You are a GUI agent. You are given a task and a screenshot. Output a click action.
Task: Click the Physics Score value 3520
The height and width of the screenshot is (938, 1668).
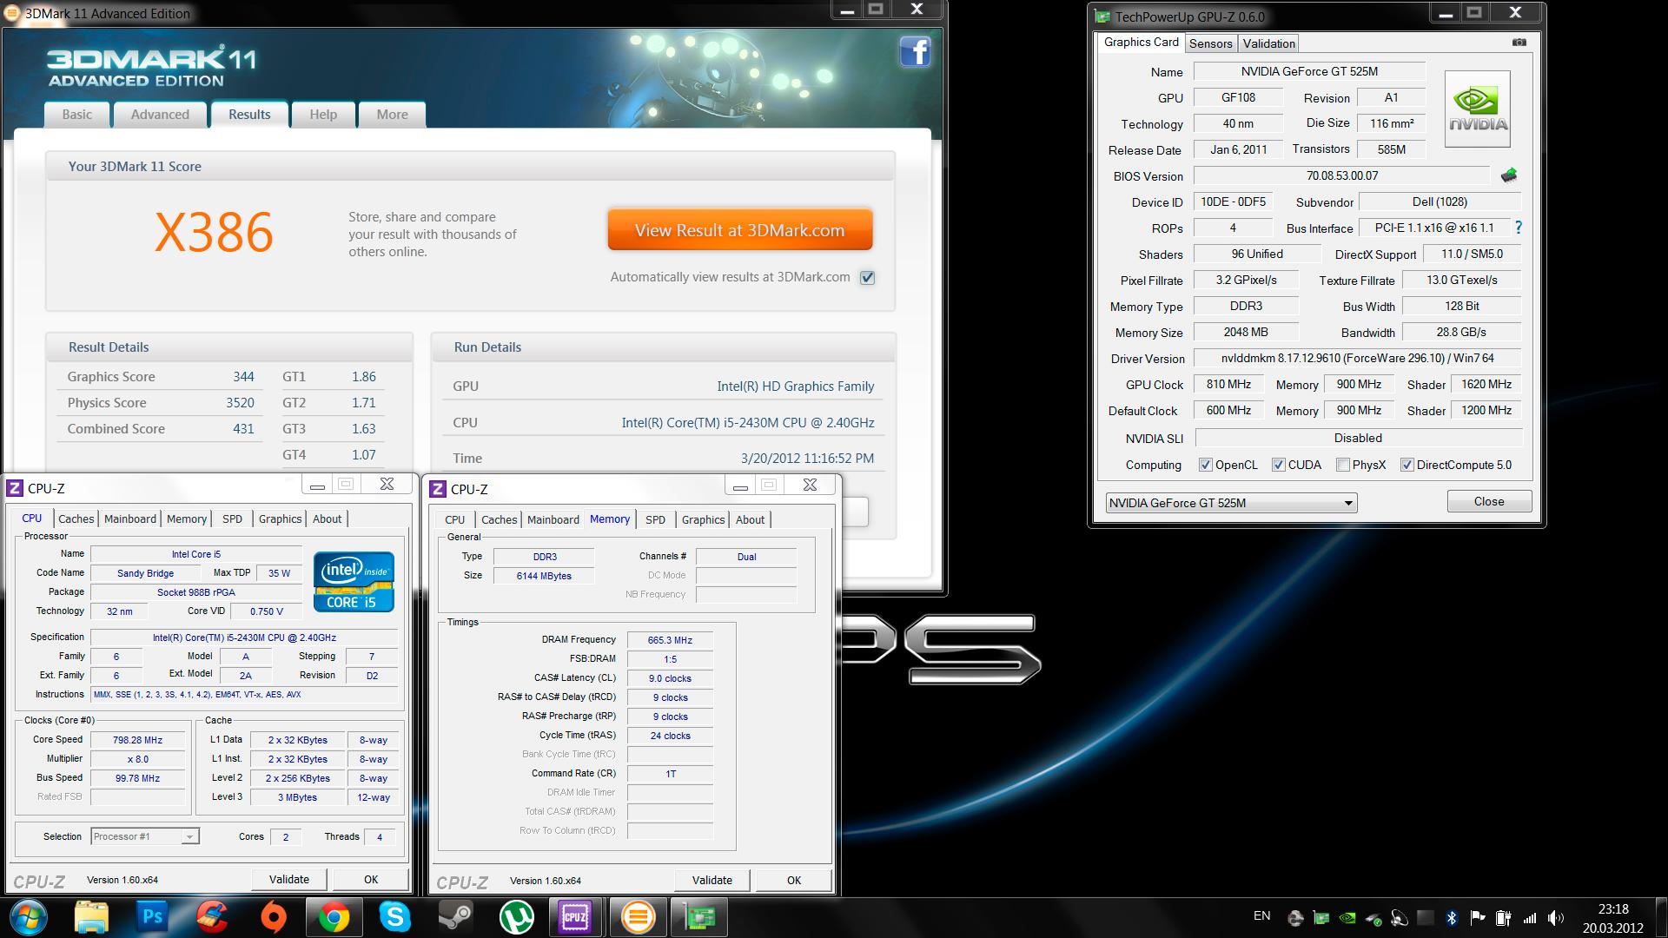pos(240,402)
